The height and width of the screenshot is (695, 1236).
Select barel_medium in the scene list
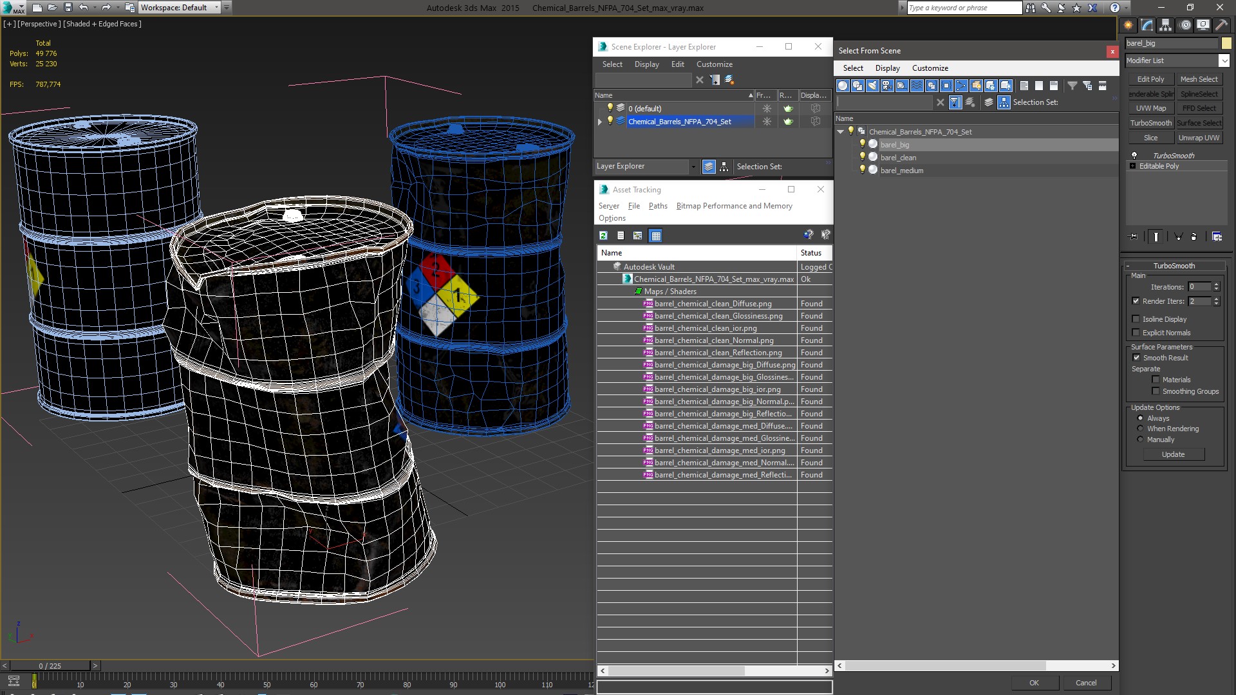(901, 171)
